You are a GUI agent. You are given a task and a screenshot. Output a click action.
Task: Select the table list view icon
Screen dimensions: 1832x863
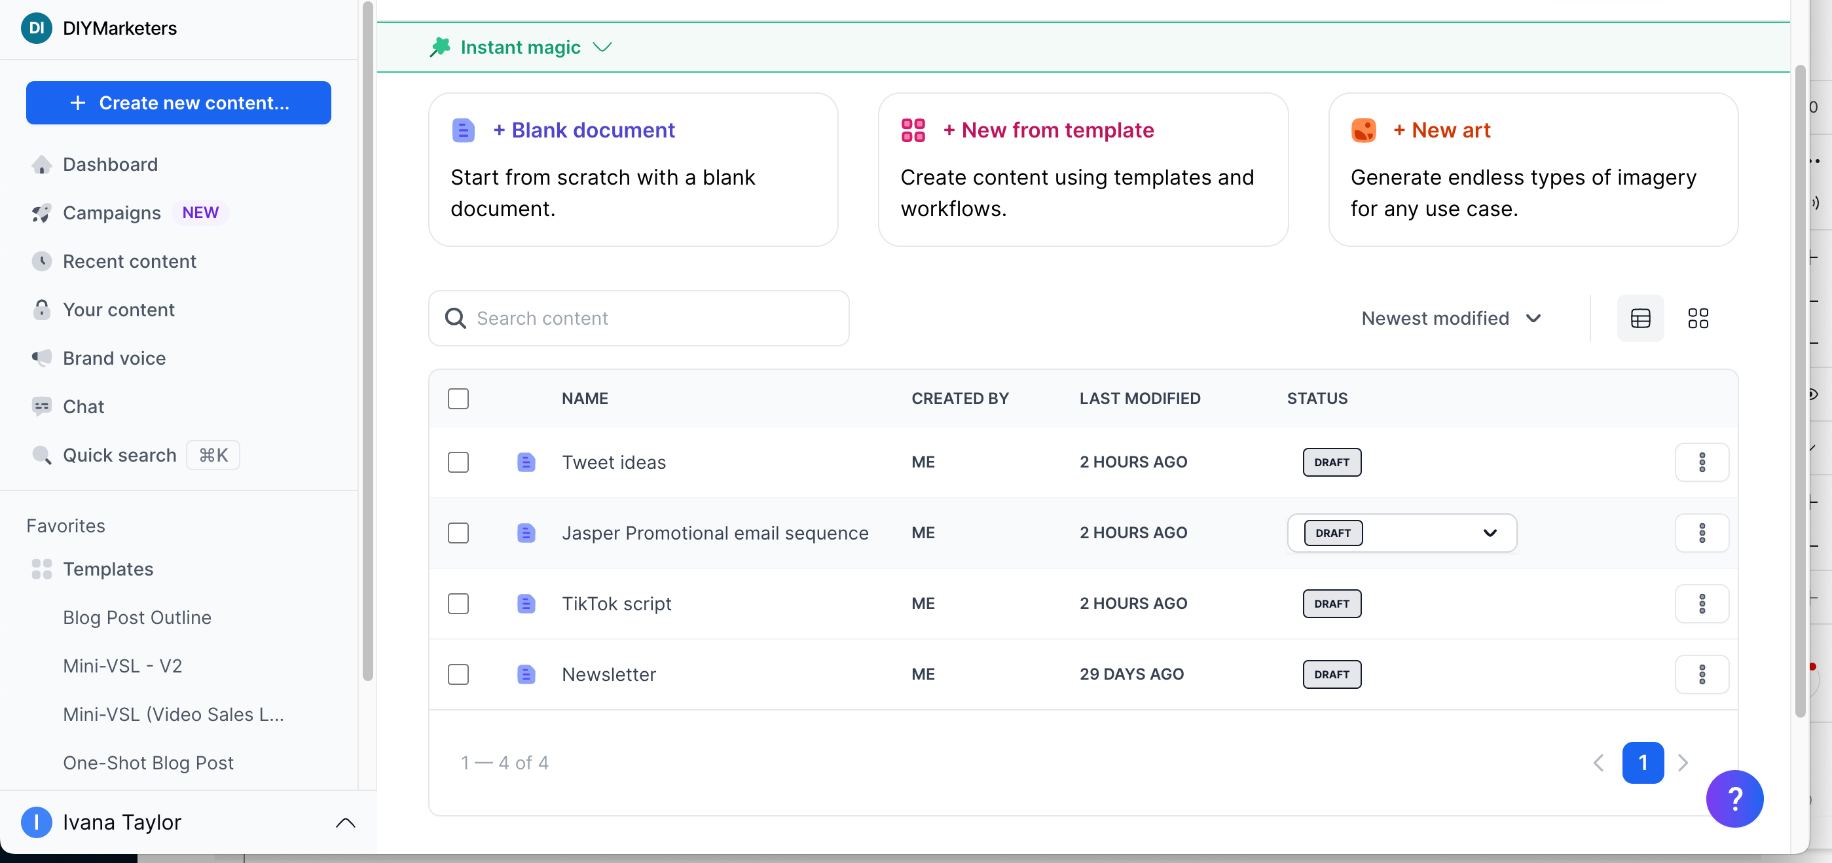point(1640,318)
